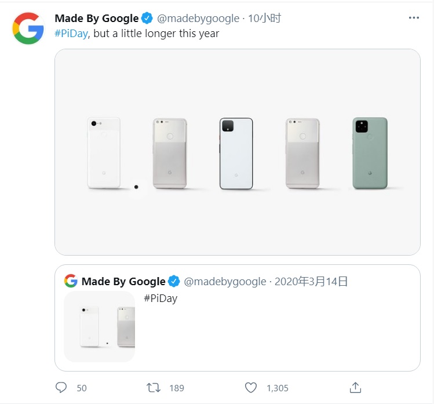Image resolution: width=434 pixels, height=404 pixels.
Task: Click the small Google logo in the quoted tweet
Action: [x=71, y=282]
